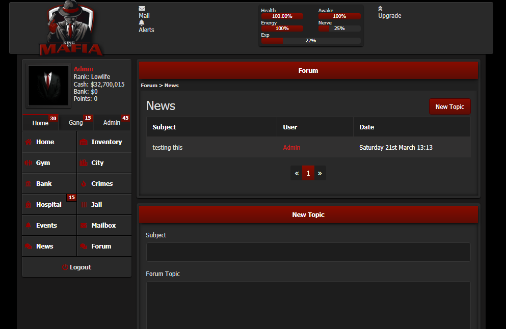Click the Inventory briefcase icon
The image size is (506, 329).
pyautogui.click(x=84, y=142)
